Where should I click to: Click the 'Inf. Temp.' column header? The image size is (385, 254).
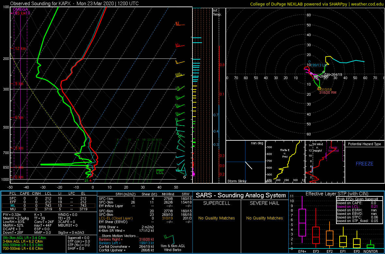click(217, 13)
